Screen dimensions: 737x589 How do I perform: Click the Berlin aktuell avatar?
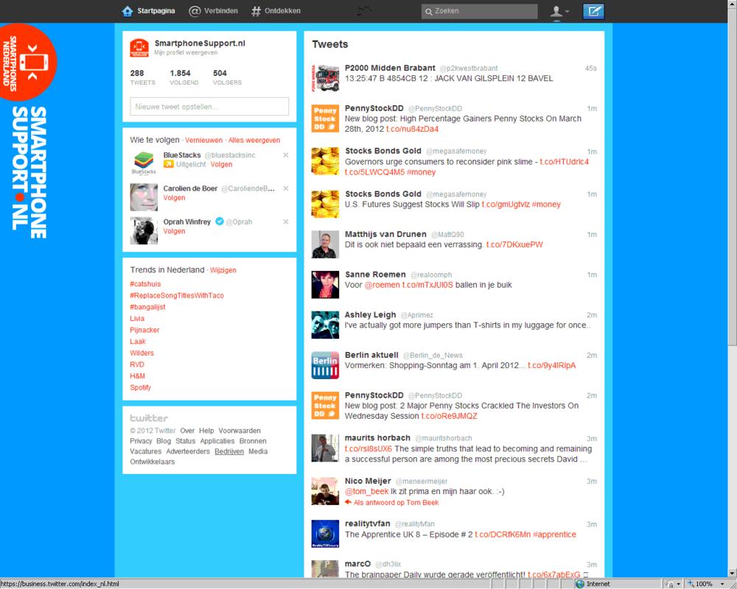pos(325,365)
